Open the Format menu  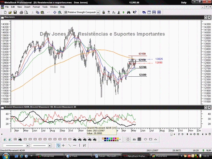36,7
